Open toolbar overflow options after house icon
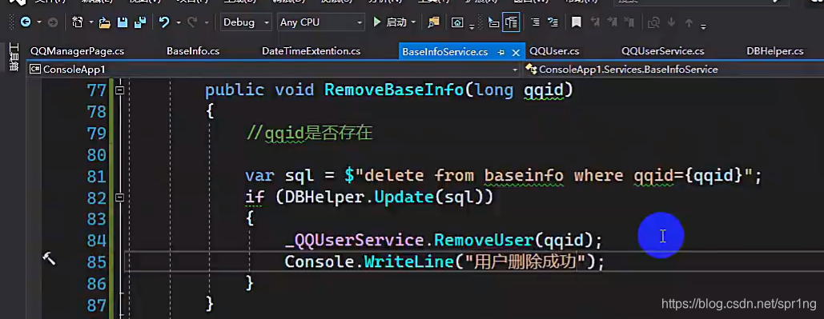 click(472, 26)
